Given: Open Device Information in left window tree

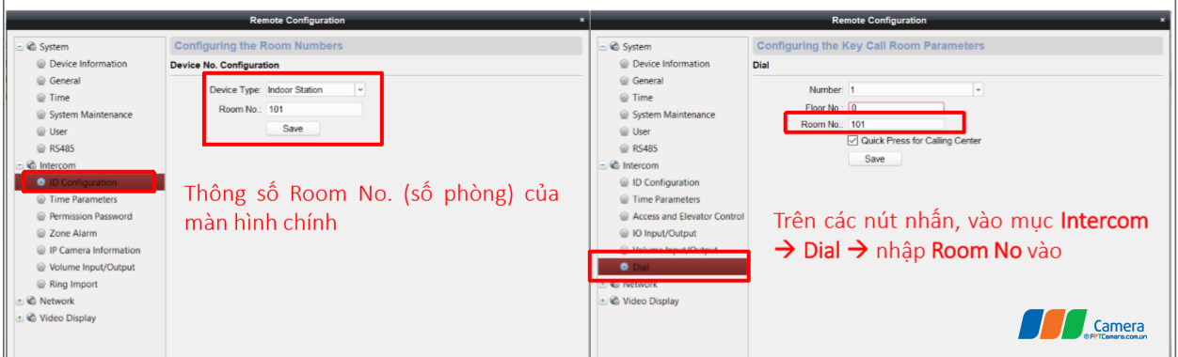Looking at the screenshot, I should tap(88, 64).
